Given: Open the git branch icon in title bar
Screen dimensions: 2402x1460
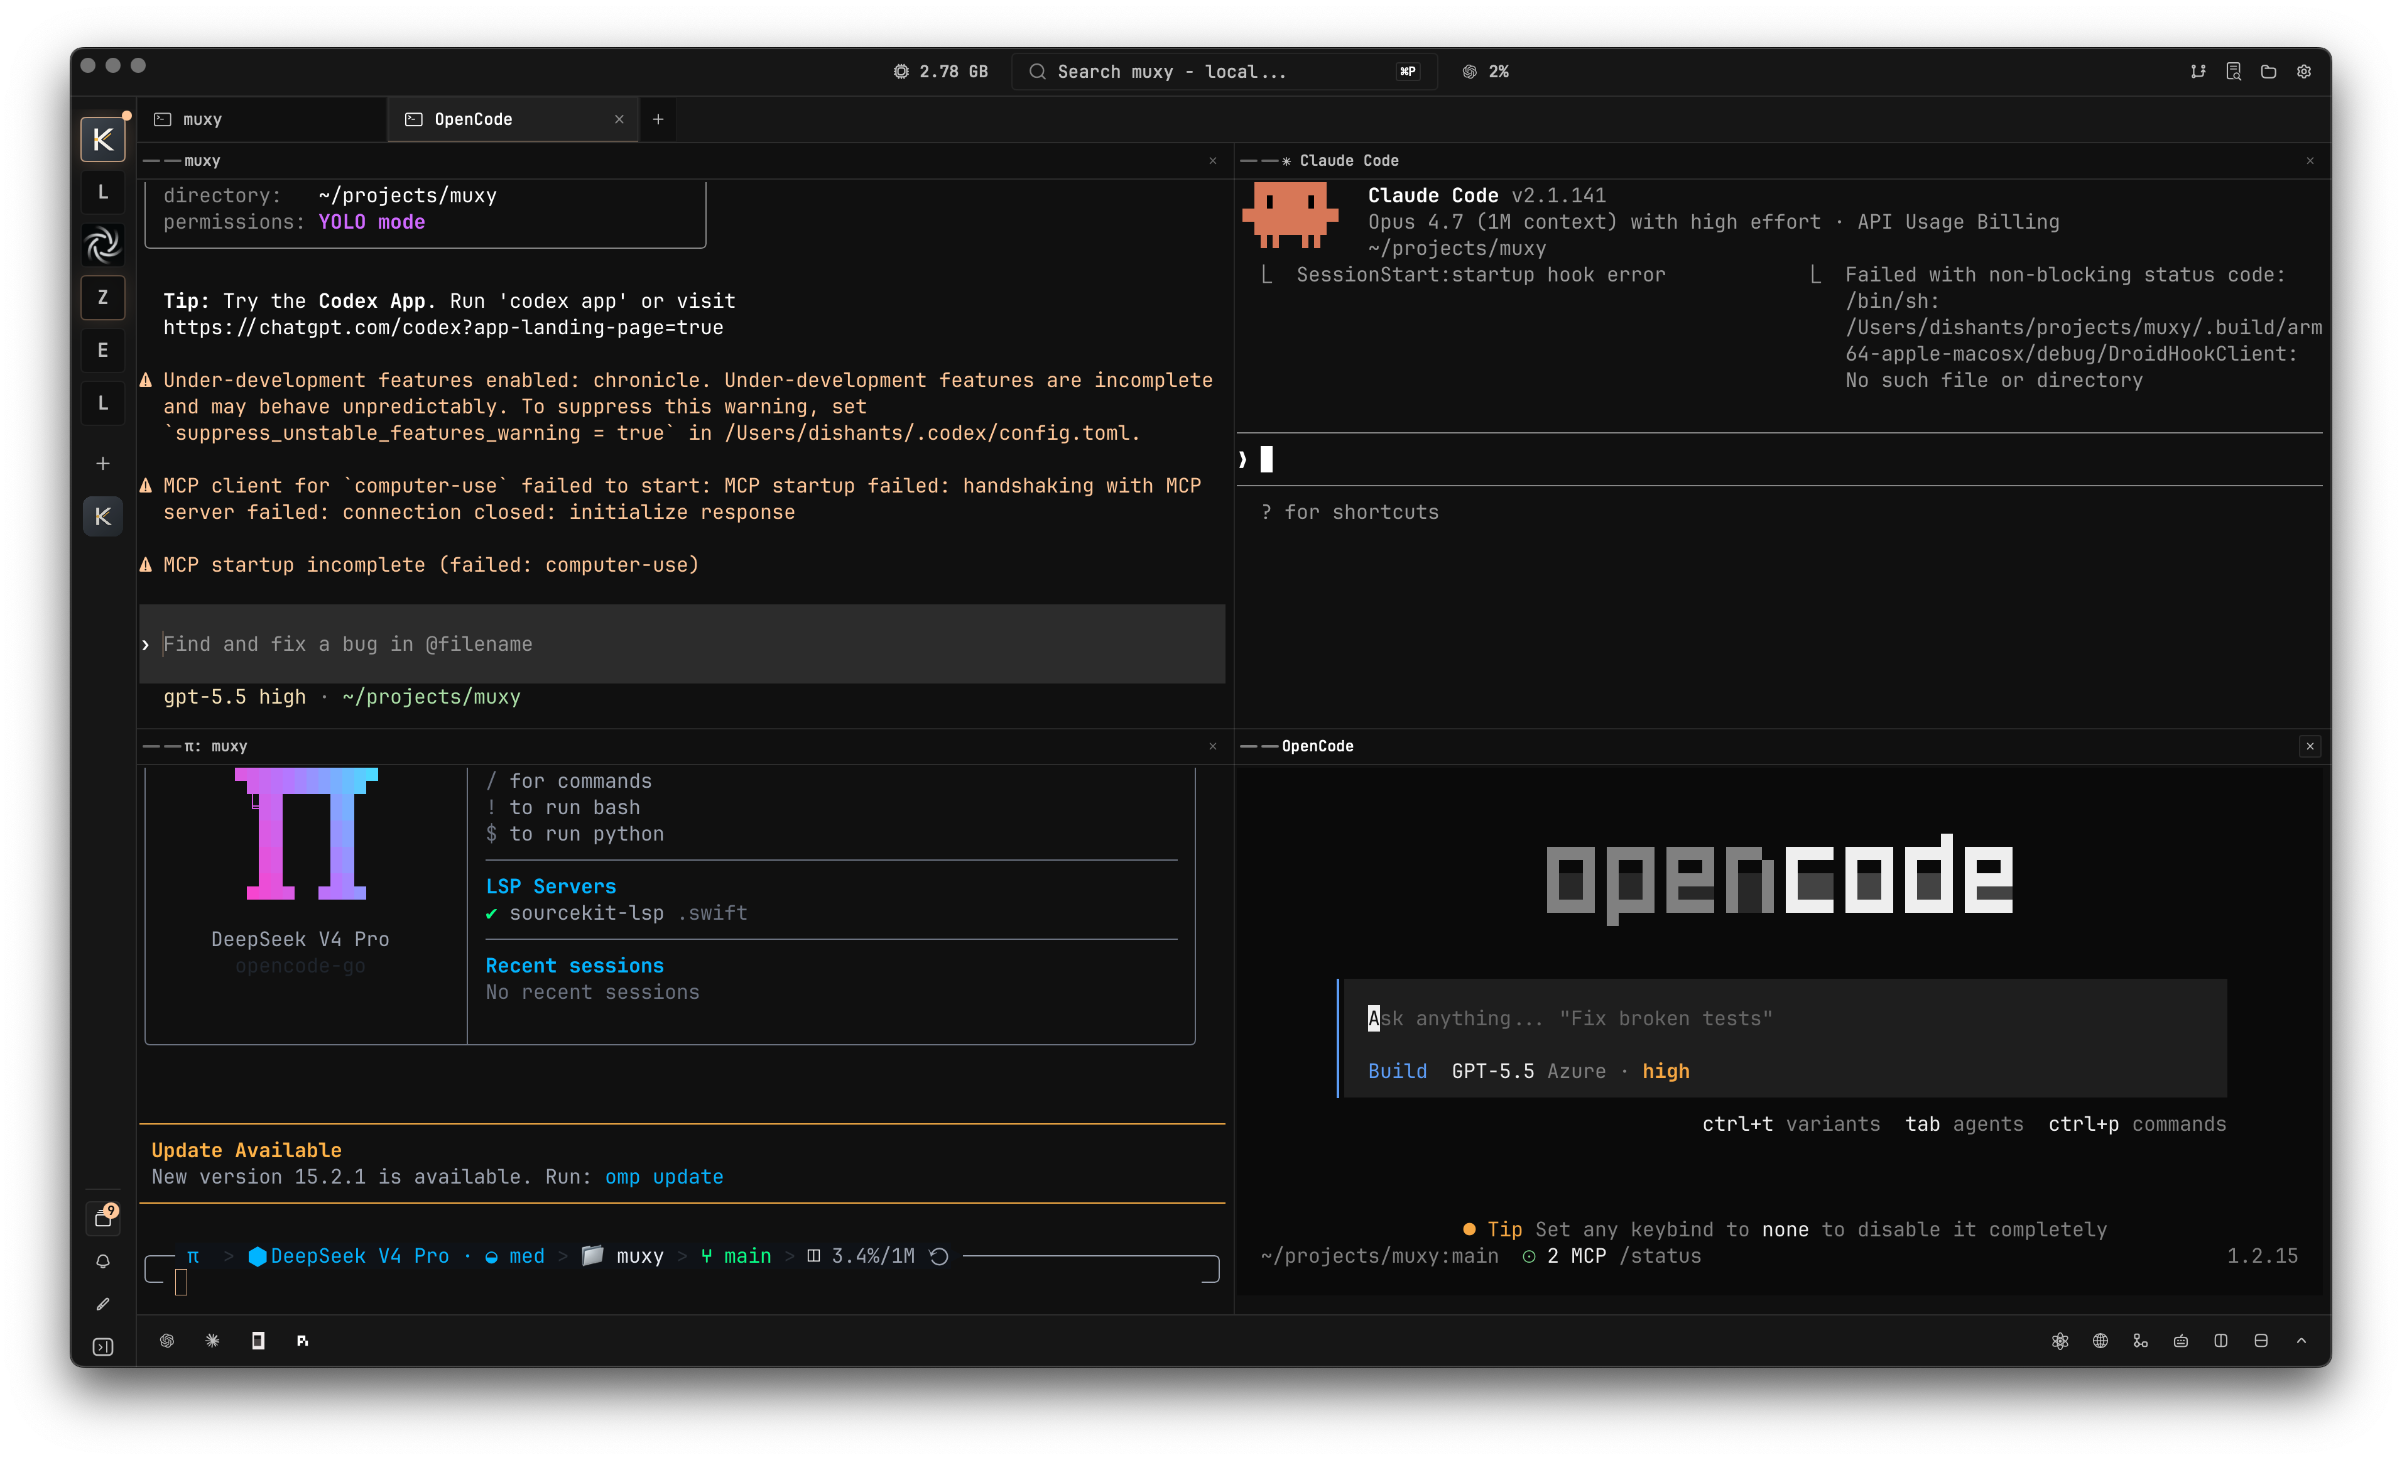Looking at the screenshot, I should click(x=2197, y=71).
